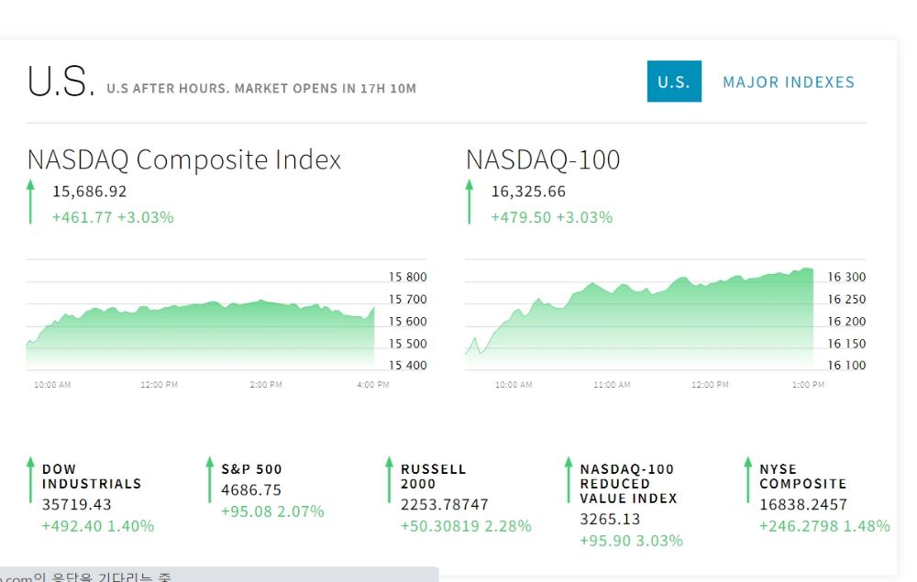Click the Russell 2000 up arrow icon
917x582 pixels.
click(389, 479)
